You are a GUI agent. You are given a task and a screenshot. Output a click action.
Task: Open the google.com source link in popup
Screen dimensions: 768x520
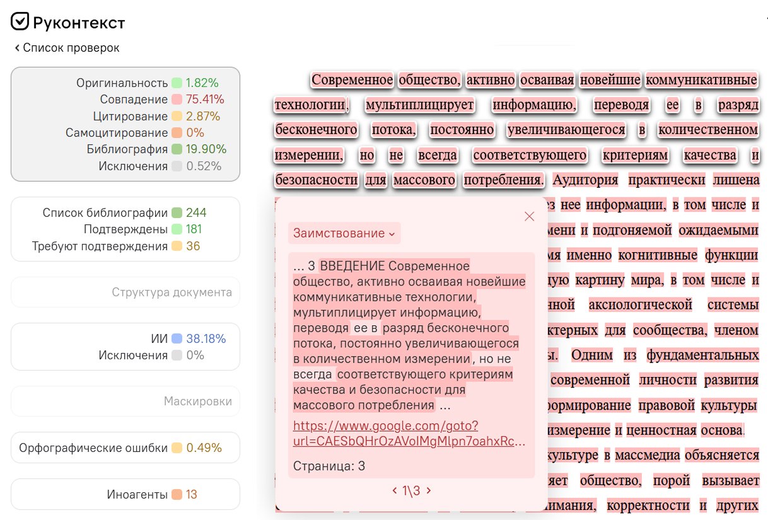tap(409, 434)
